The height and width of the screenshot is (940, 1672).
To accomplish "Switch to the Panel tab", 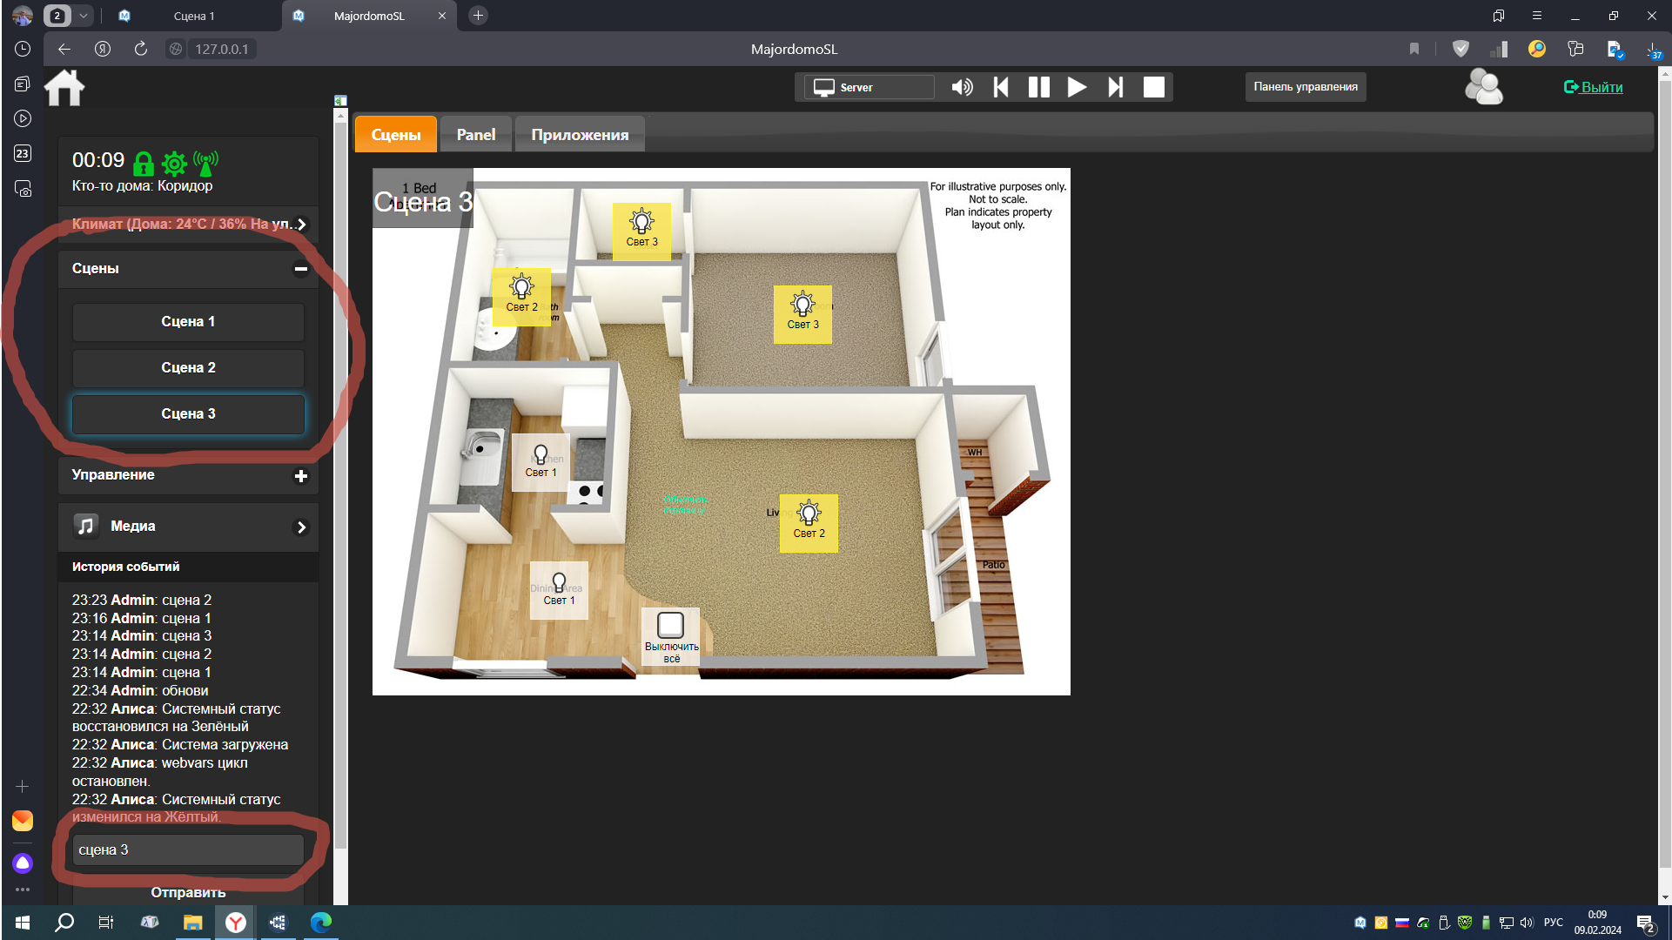I will click(x=475, y=135).
